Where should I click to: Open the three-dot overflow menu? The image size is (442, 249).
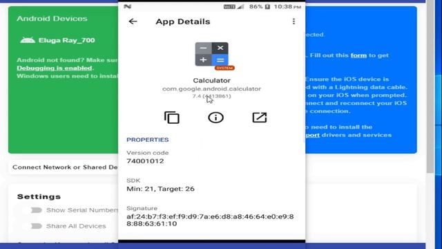294,21
